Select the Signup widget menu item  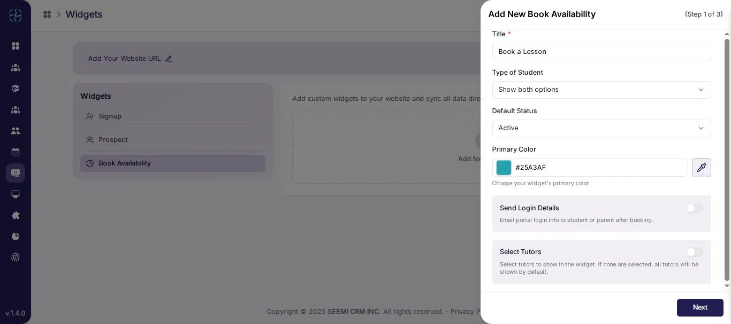pos(173,116)
